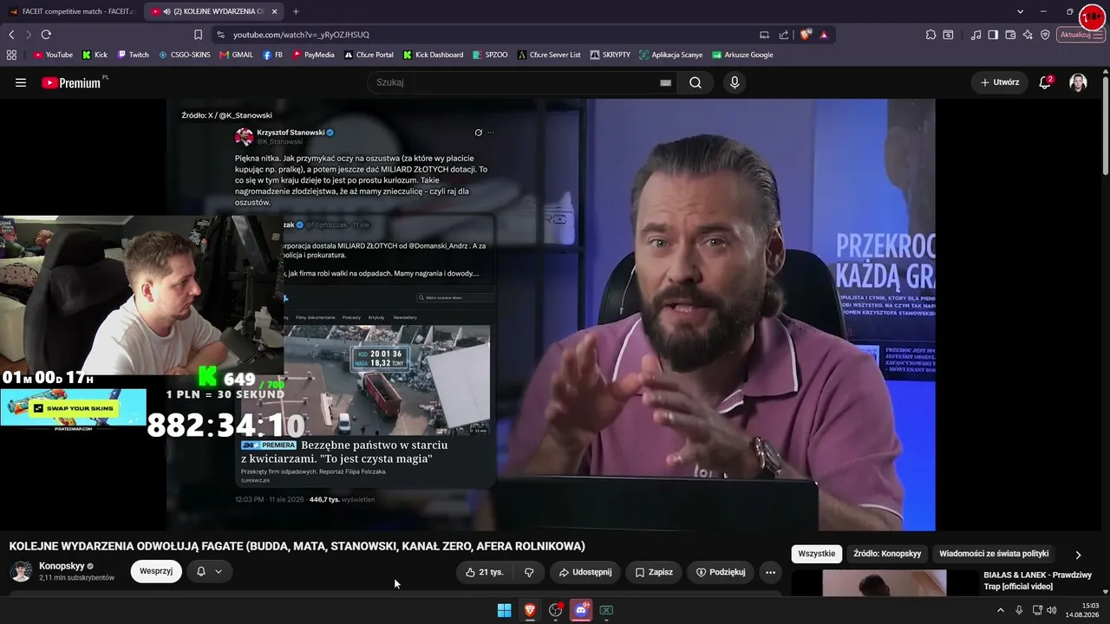This screenshot has width=1110, height=624.
Task: Start voice search with the microphone
Action: [735, 82]
